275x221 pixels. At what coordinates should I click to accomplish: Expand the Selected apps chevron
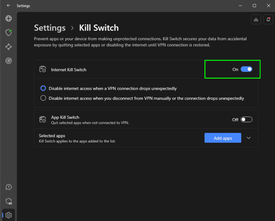point(249,138)
